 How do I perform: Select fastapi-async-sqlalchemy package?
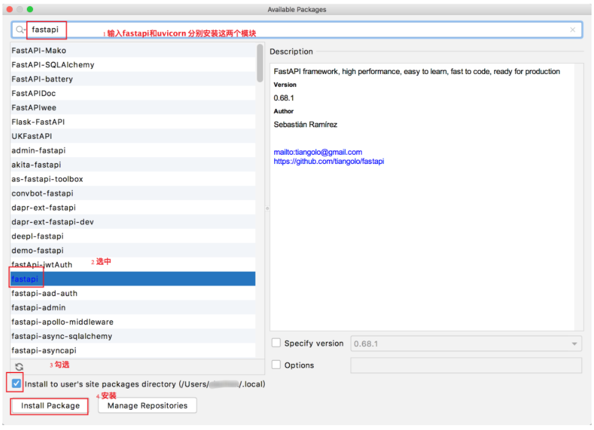[x=133, y=336]
